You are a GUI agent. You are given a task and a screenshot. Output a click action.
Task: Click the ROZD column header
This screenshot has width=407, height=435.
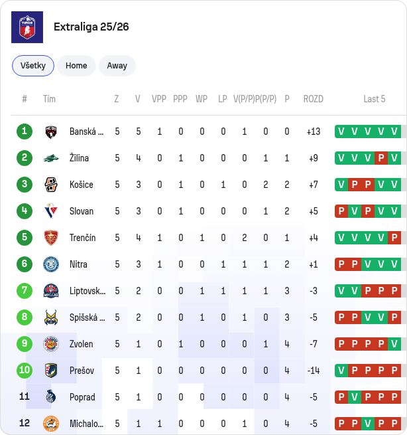[x=314, y=99]
